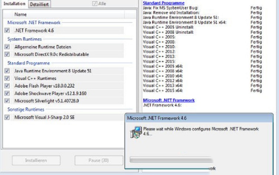Viewport: 279px width, 175px height.
Task: Click the Pause (30) button
Action: [99, 161]
